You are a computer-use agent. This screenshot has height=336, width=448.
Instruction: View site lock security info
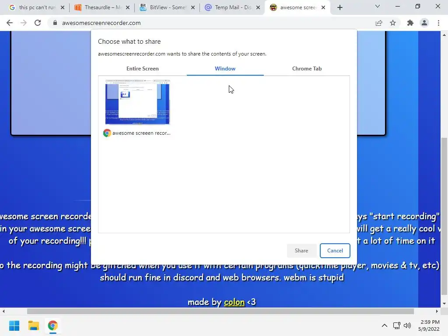click(x=55, y=23)
